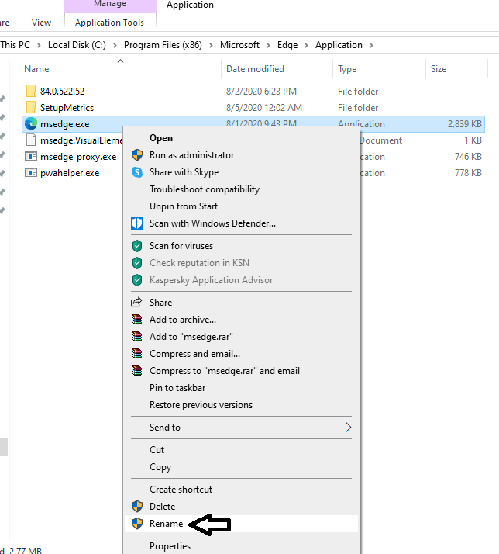Screen dimensions: 499x554
Task: Click the Skype icon in context menu
Action: point(137,172)
